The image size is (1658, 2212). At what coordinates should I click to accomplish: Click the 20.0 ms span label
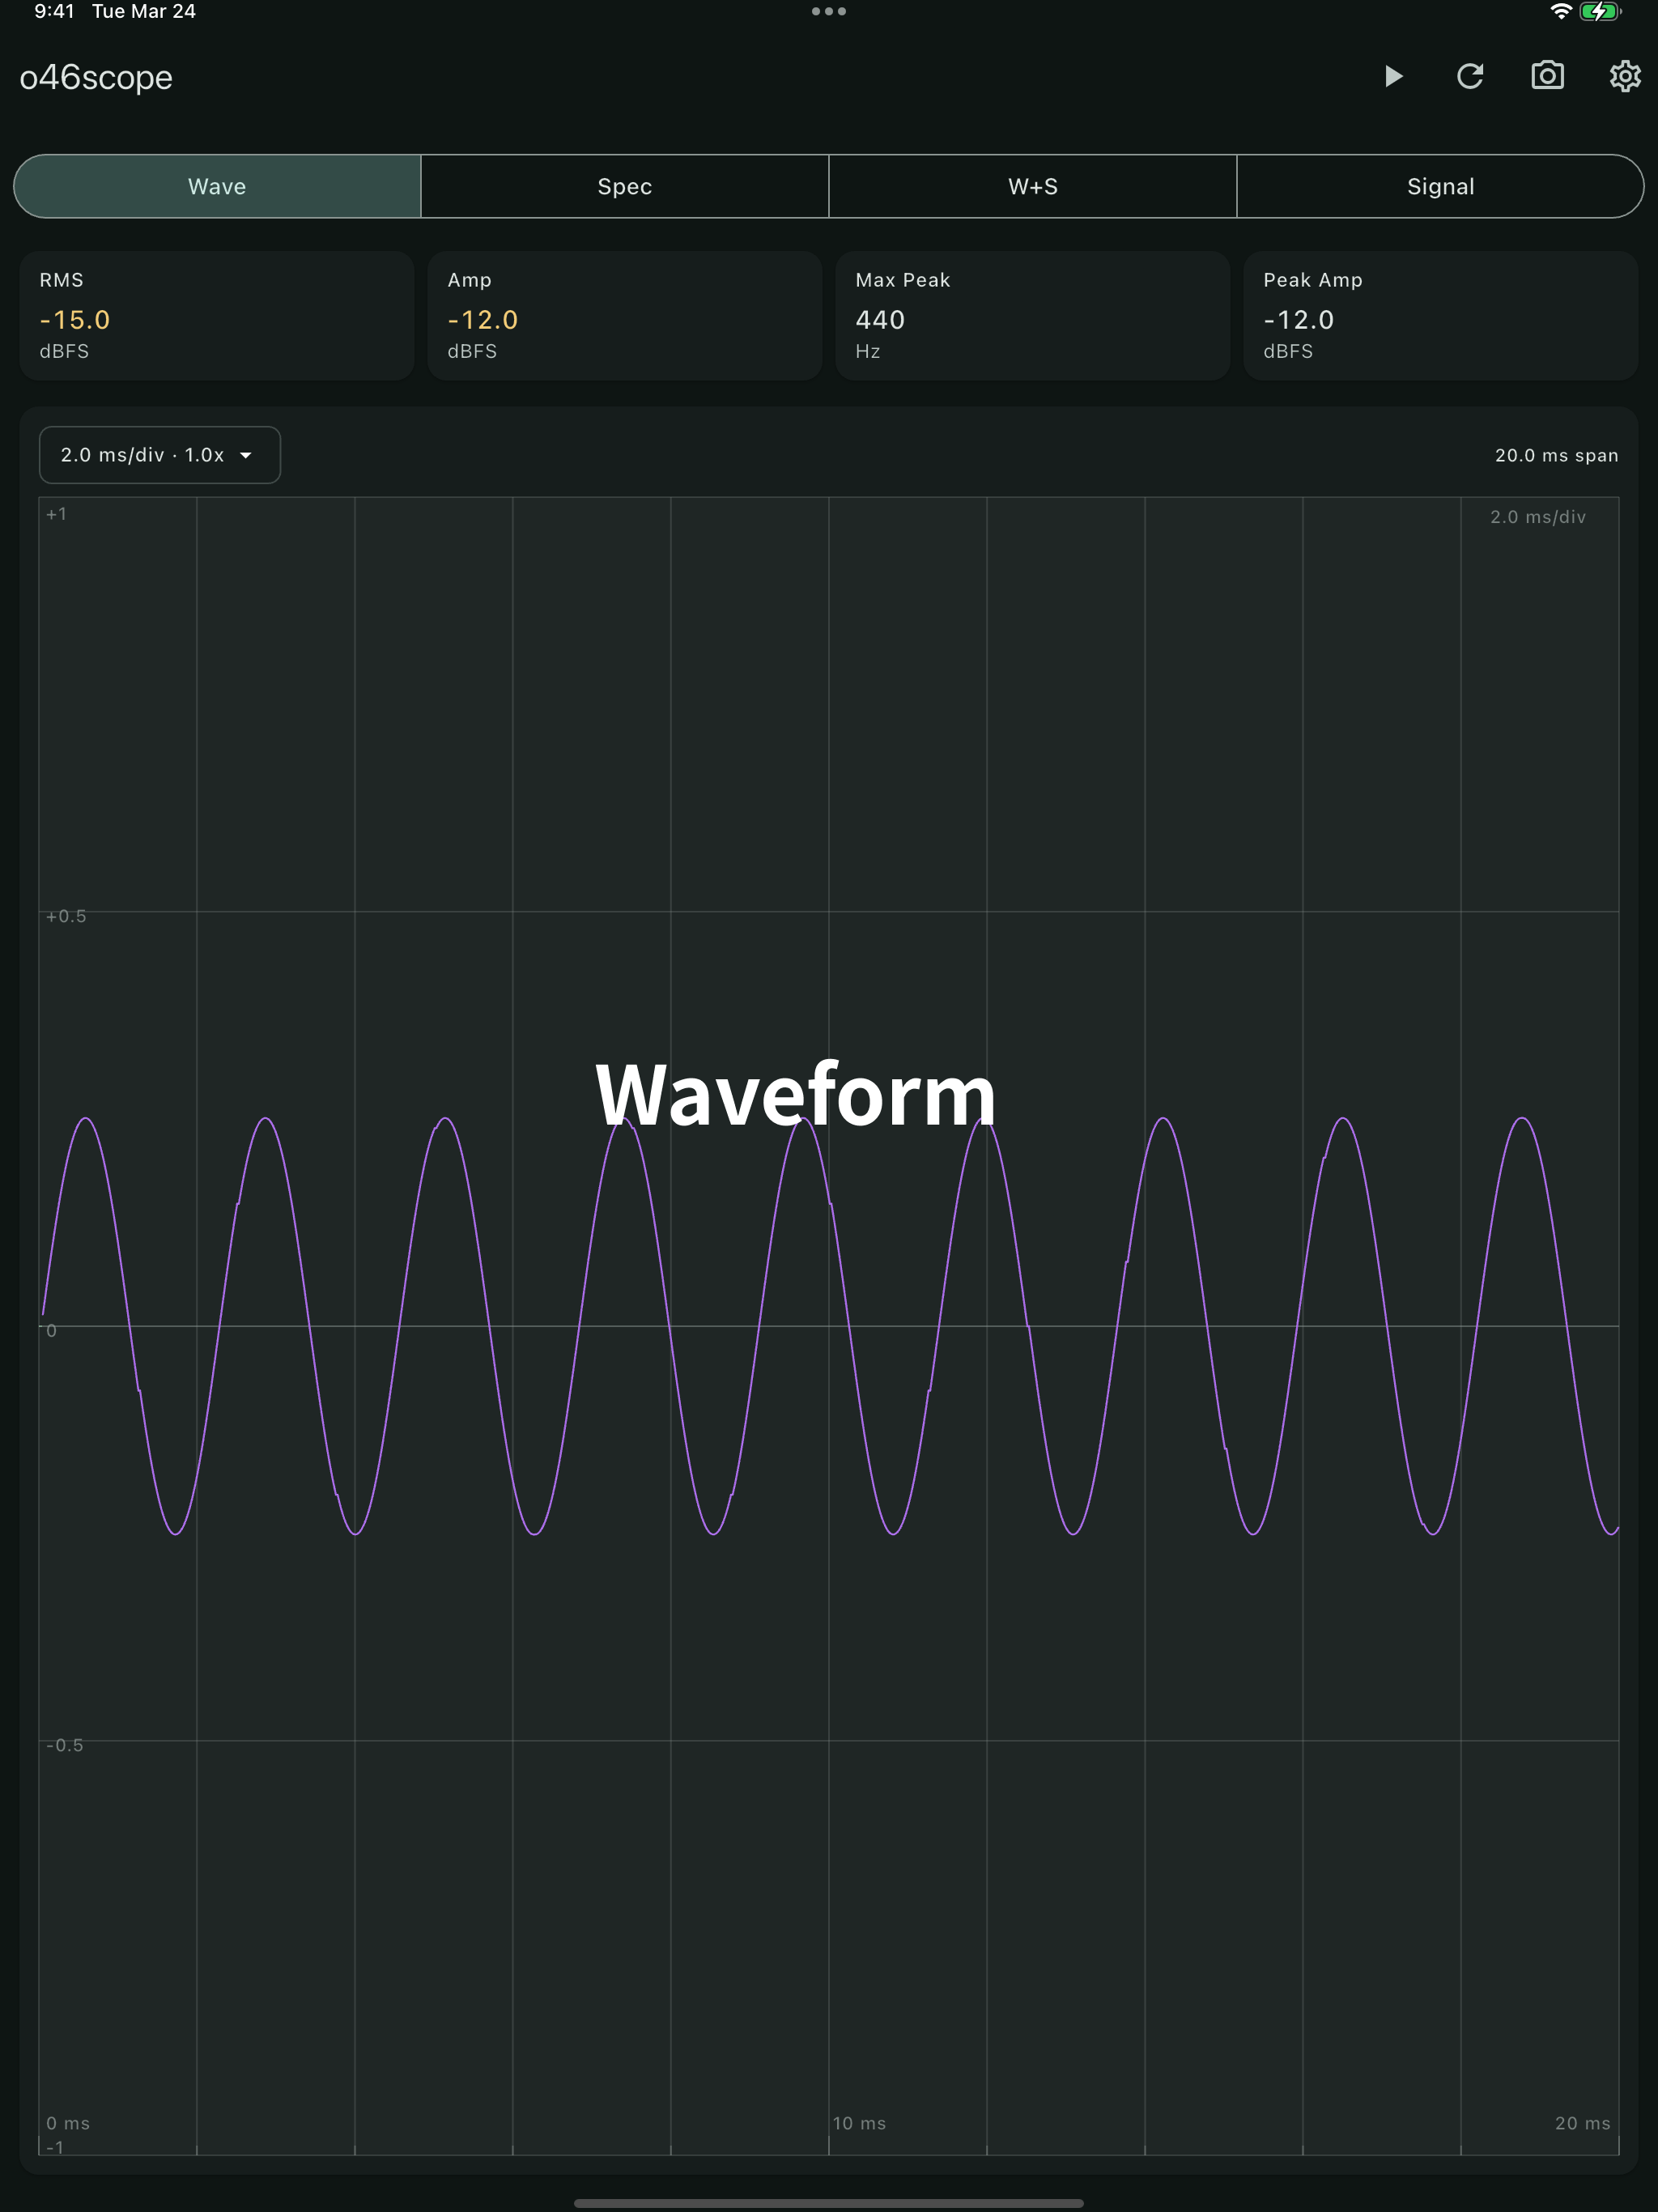[x=1556, y=455]
